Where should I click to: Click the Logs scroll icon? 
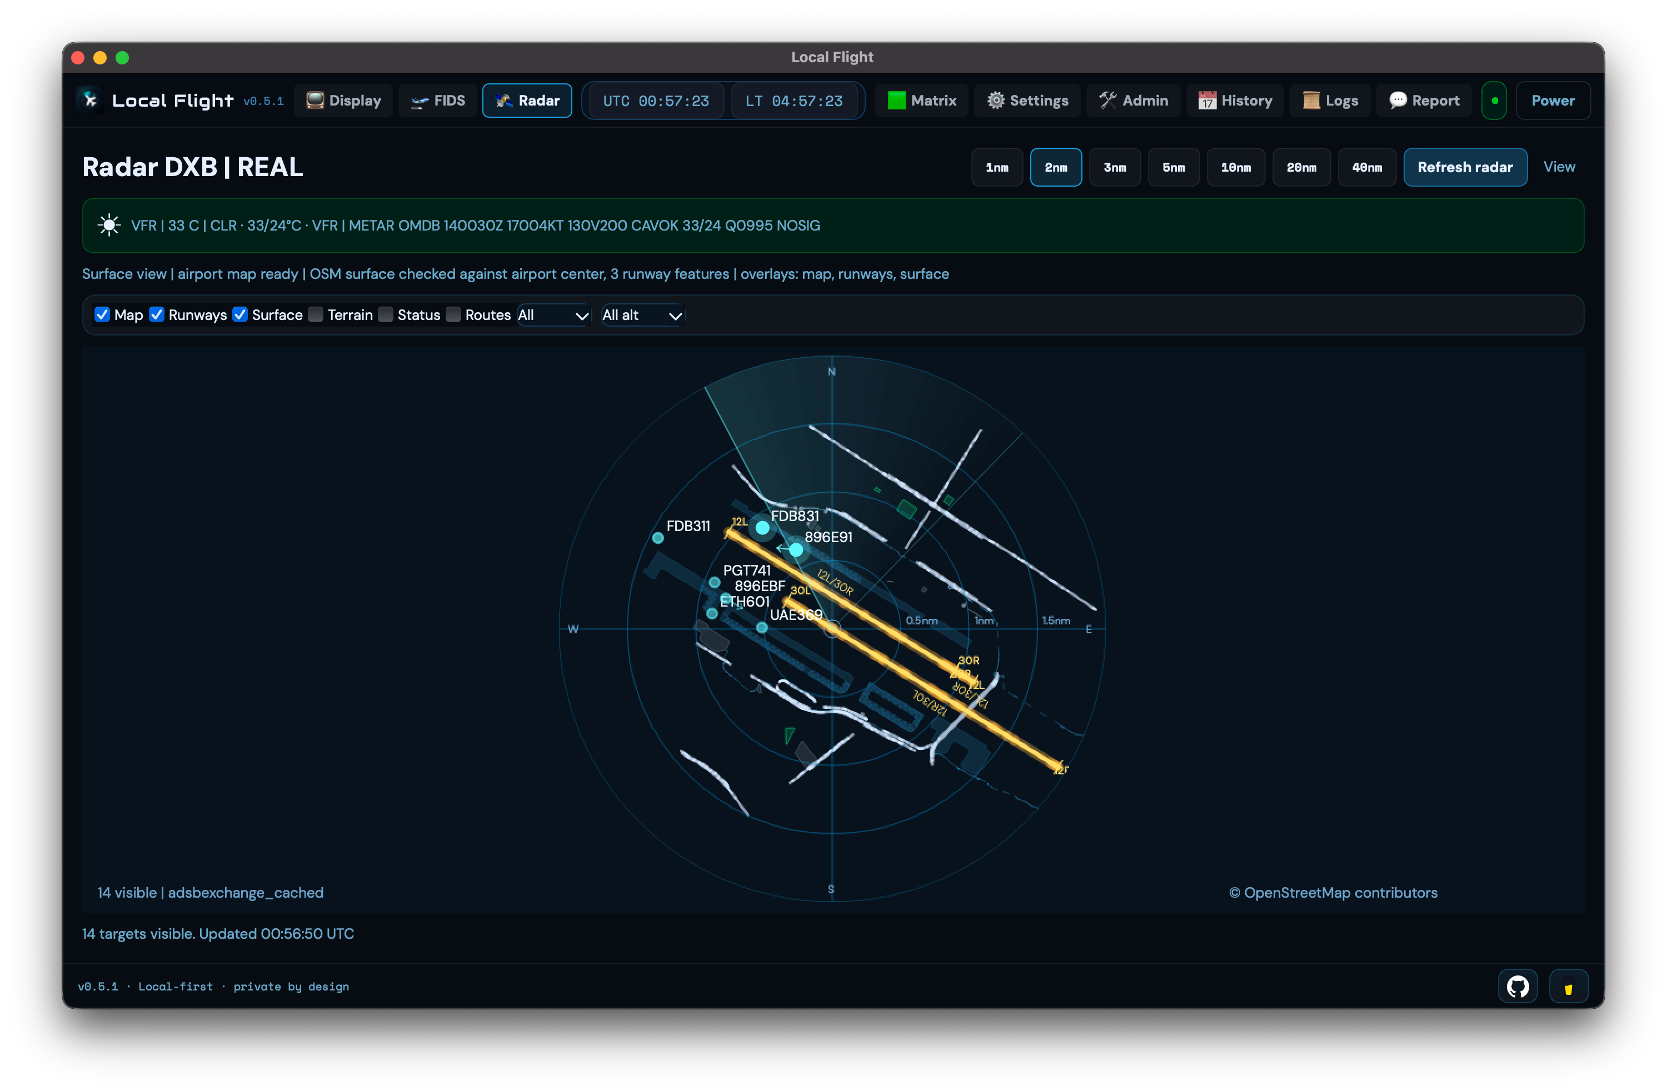pos(1311,101)
